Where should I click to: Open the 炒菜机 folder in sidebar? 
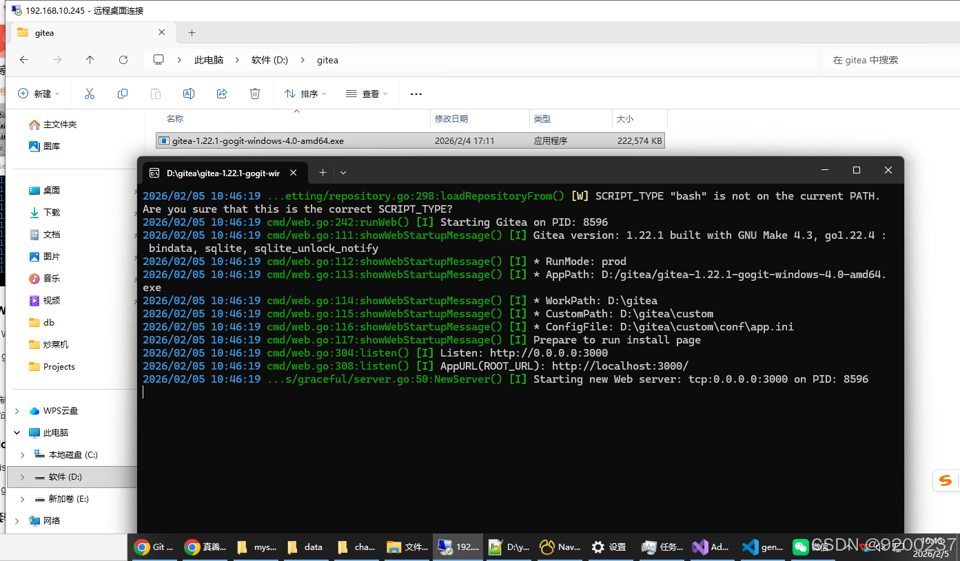click(48, 345)
